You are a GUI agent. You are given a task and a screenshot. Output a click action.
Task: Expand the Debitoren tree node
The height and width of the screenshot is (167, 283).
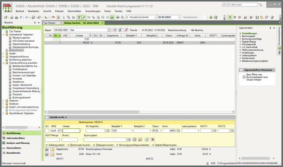pyautogui.click(x=3, y=101)
